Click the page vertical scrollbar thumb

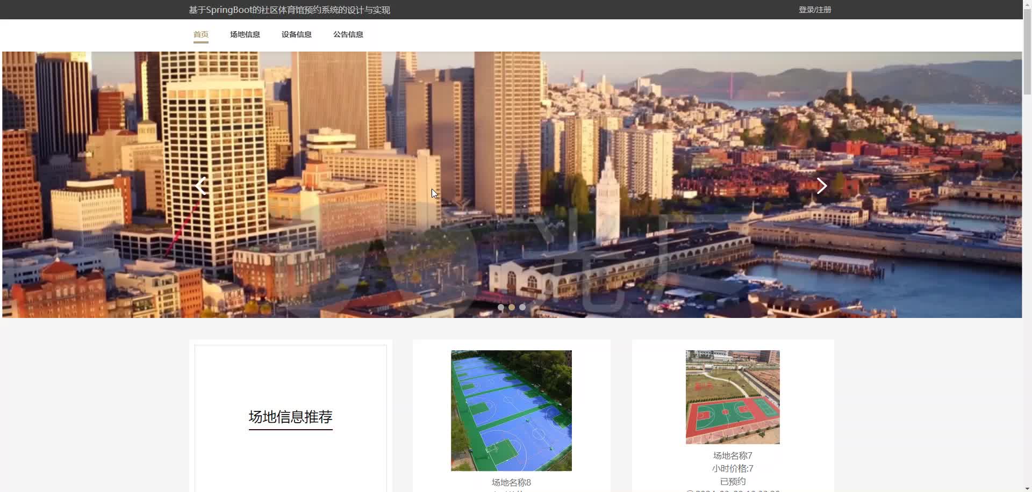click(x=1027, y=51)
